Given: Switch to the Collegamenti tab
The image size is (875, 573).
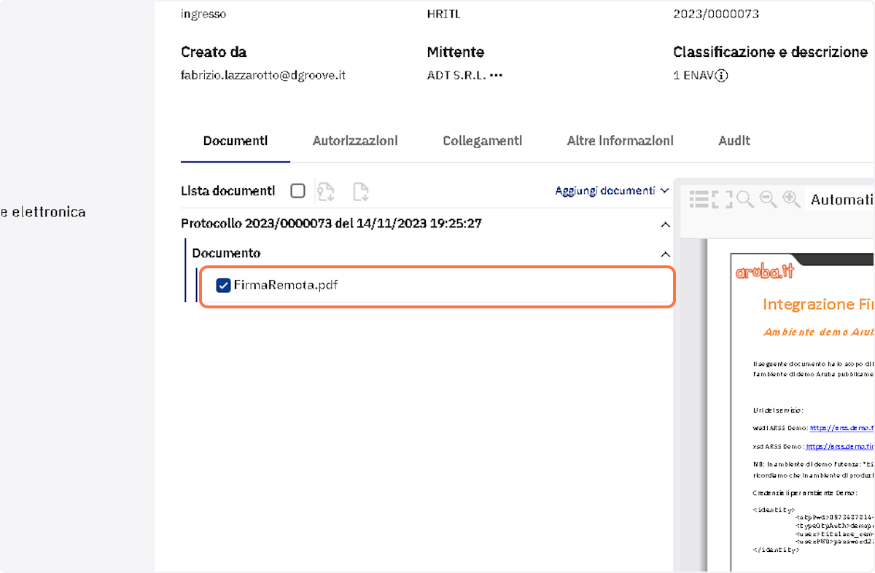Looking at the screenshot, I should pyautogui.click(x=483, y=141).
